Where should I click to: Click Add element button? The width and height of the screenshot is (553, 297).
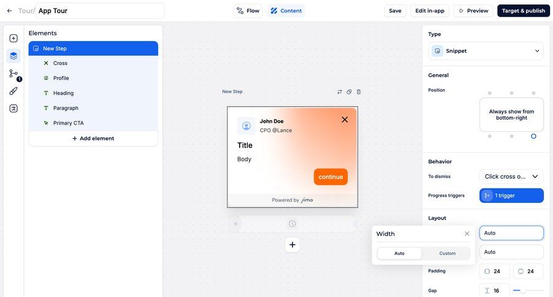(x=93, y=139)
